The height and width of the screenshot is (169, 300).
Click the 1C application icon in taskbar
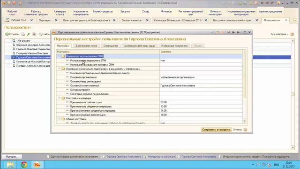pyautogui.click(x=37, y=165)
